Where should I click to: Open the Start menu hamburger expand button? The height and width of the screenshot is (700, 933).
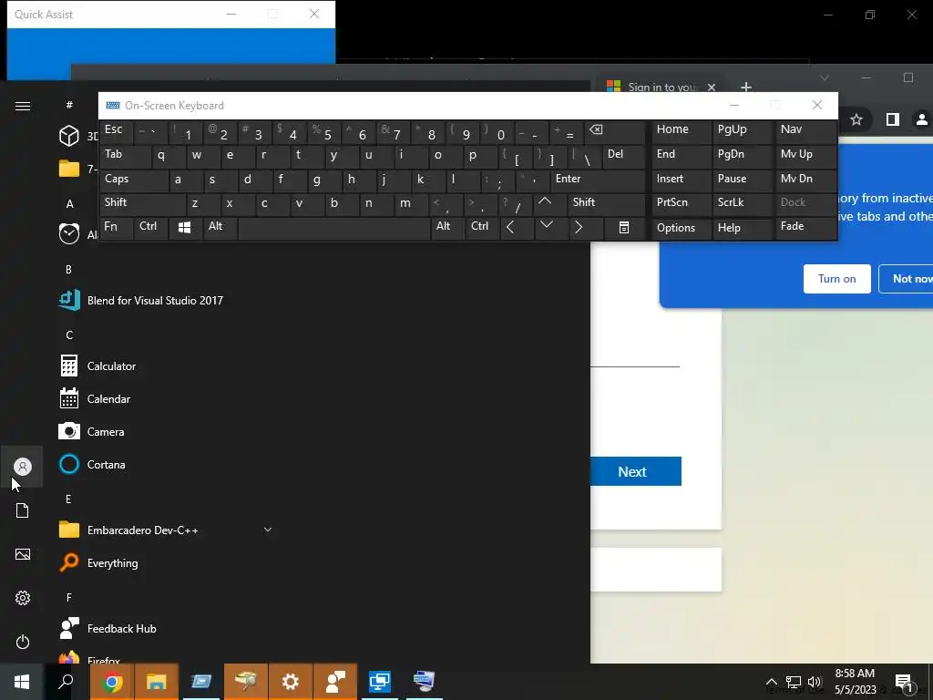tap(23, 106)
